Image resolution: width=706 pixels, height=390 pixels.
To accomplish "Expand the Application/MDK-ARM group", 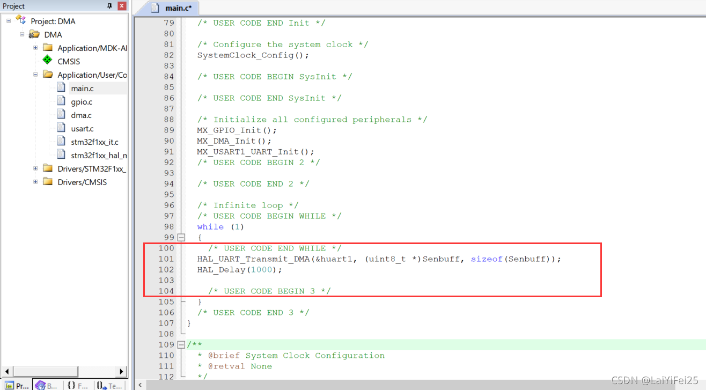I will 35,48.
